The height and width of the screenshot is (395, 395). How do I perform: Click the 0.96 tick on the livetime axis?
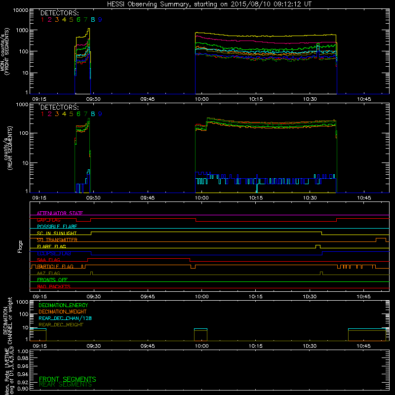click(23, 366)
